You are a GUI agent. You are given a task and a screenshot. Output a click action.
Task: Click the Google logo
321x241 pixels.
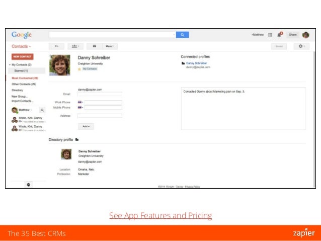22,35
